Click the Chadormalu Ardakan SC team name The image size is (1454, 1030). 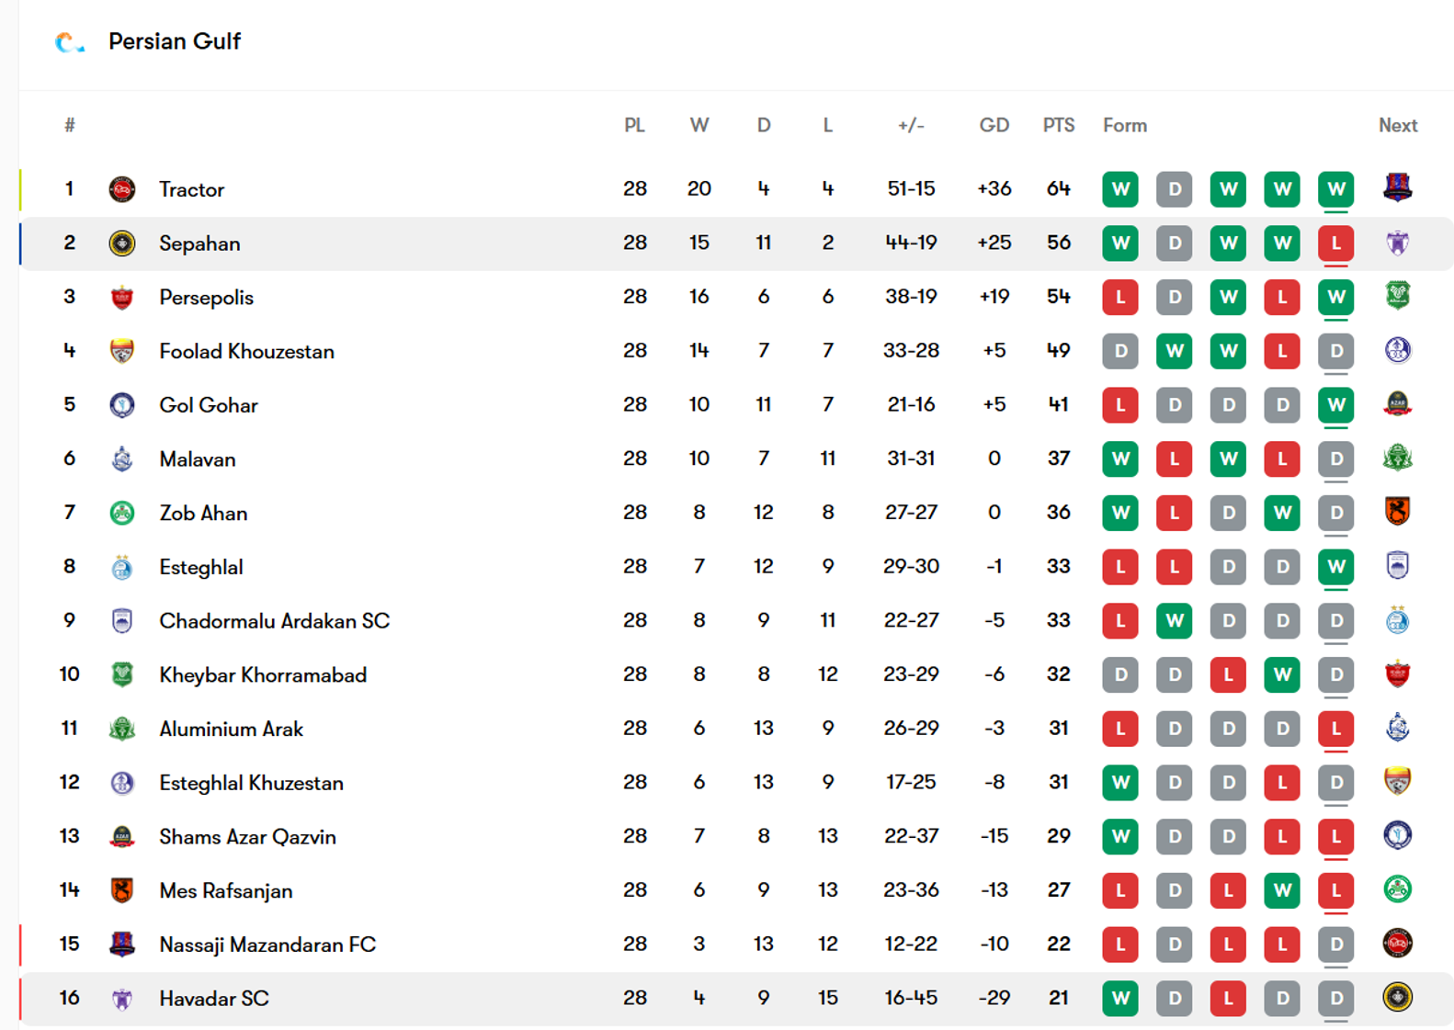click(x=274, y=621)
